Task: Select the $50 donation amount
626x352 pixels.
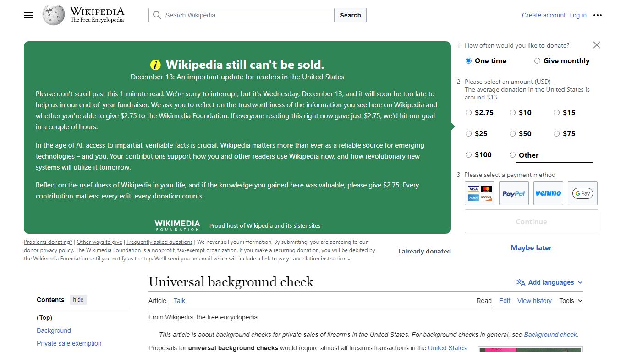Action: pos(512,134)
